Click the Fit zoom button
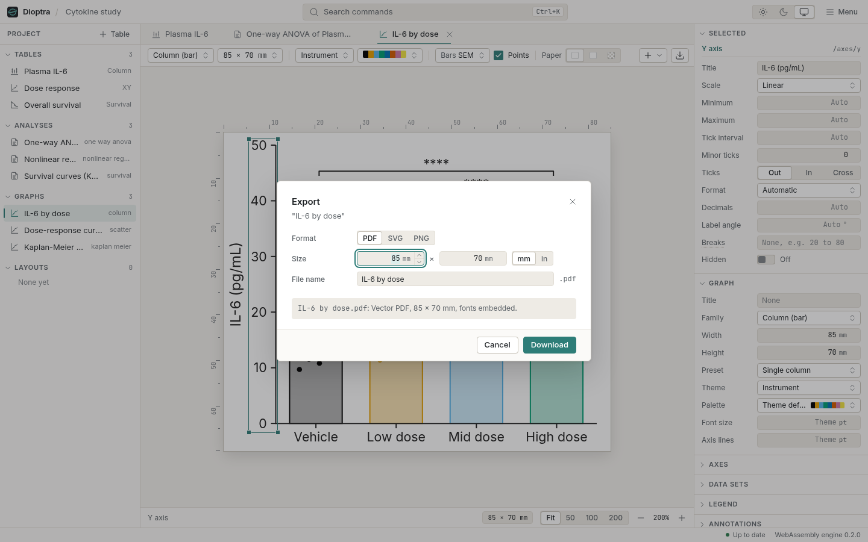This screenshot has height=542, width=868. 550,518
